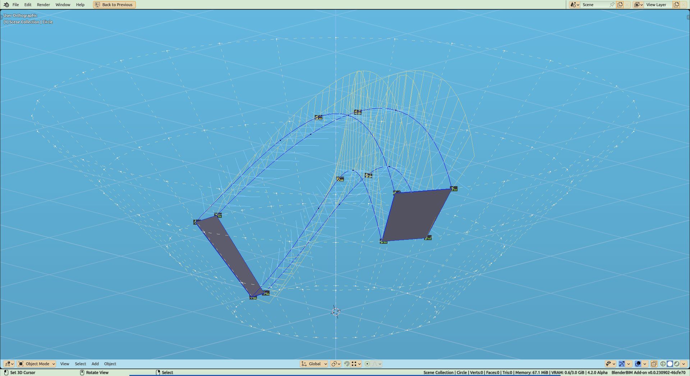Screen dimensions: 690x376
Task: Select material preview shading
Action: pos(677,364)
